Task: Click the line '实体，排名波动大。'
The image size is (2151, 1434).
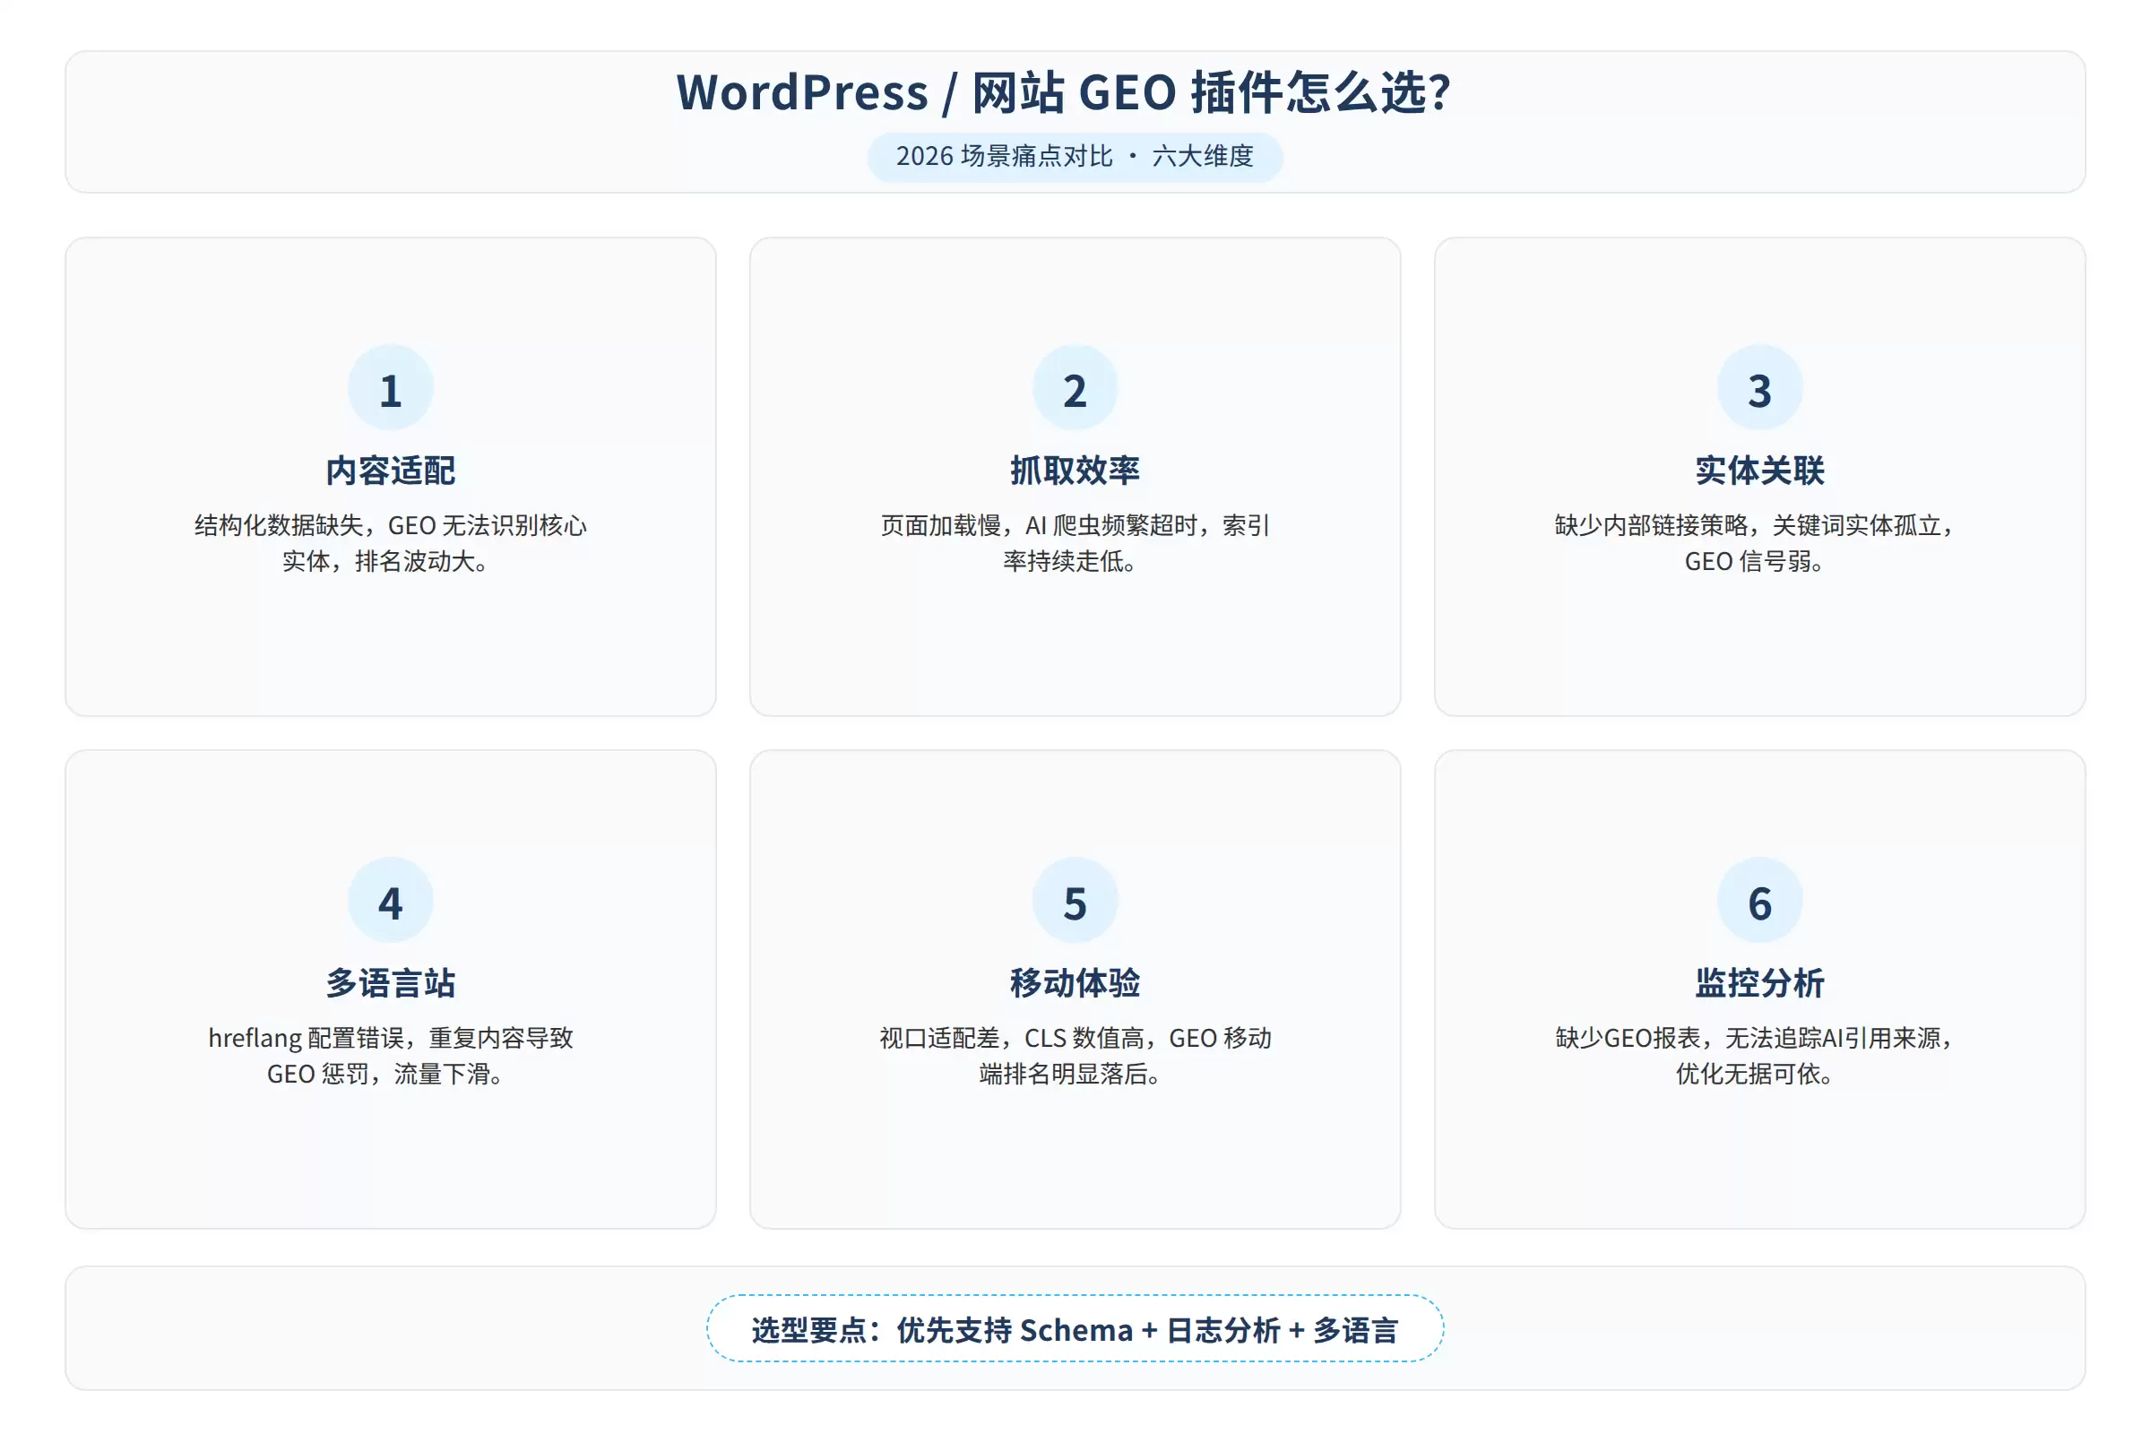Action: pos(386,562)
